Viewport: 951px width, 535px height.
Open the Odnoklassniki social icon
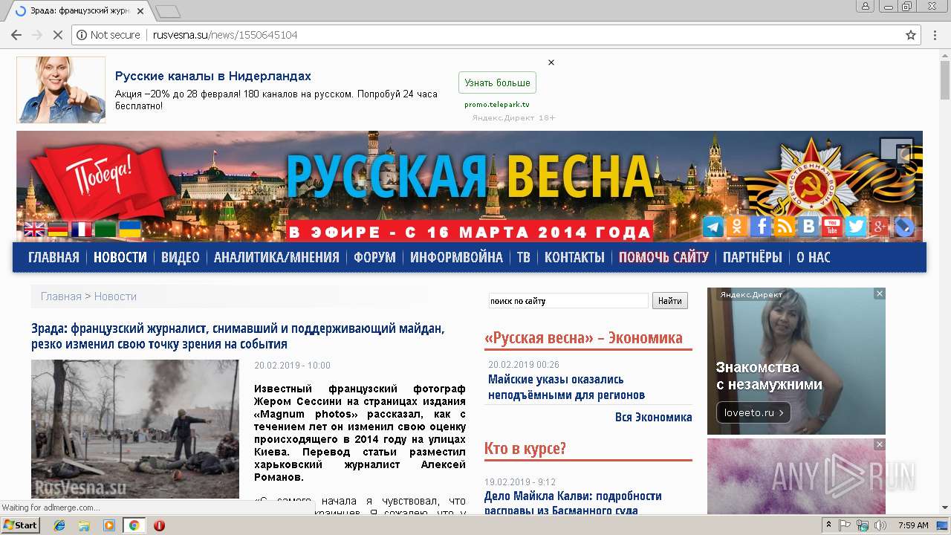tap(737, 227)
